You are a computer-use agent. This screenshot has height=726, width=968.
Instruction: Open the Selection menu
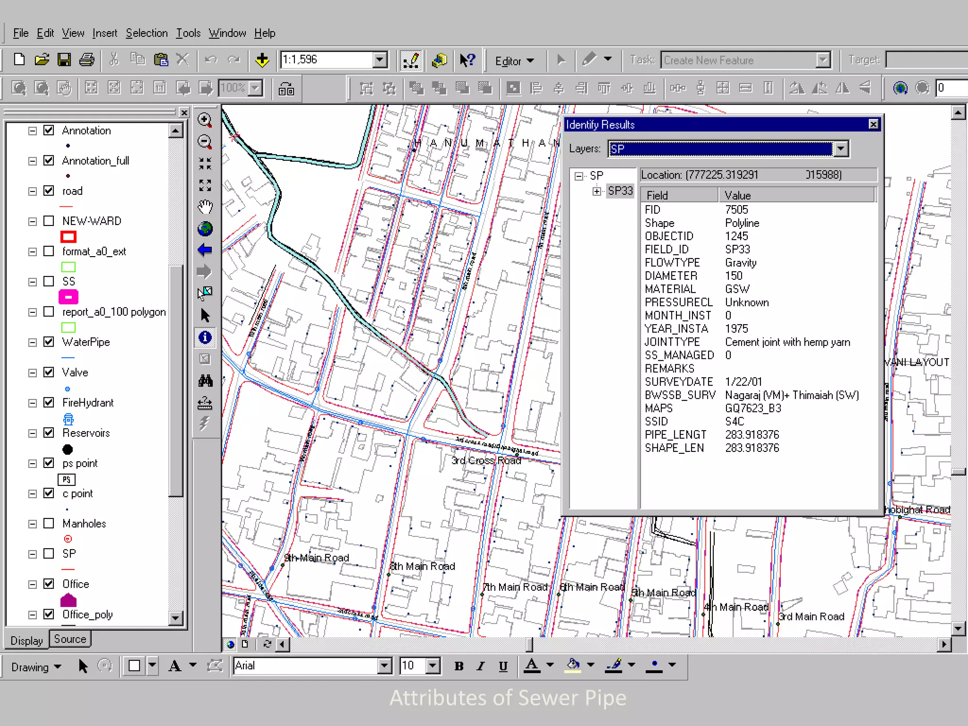(x=147, y=33)
